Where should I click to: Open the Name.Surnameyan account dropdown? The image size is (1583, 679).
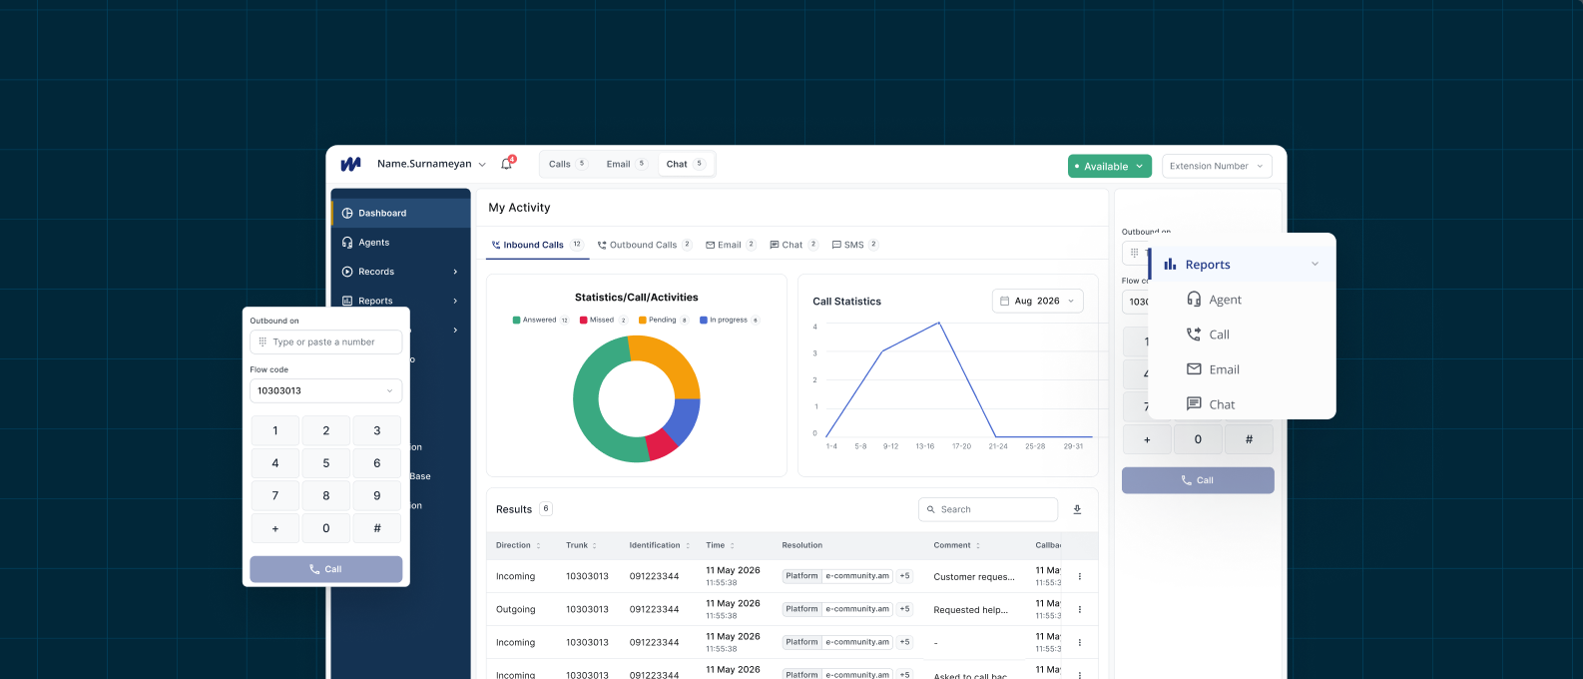(x=431, y=164)
